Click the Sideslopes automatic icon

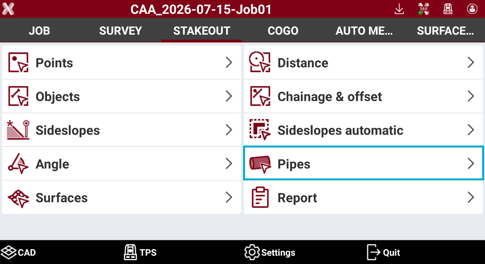pyautogui.click(x=260, y=130)
